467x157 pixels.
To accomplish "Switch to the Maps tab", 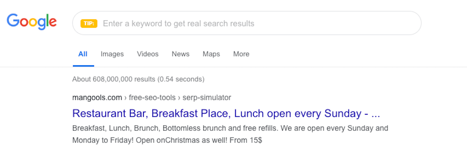I will pos(211,54).
